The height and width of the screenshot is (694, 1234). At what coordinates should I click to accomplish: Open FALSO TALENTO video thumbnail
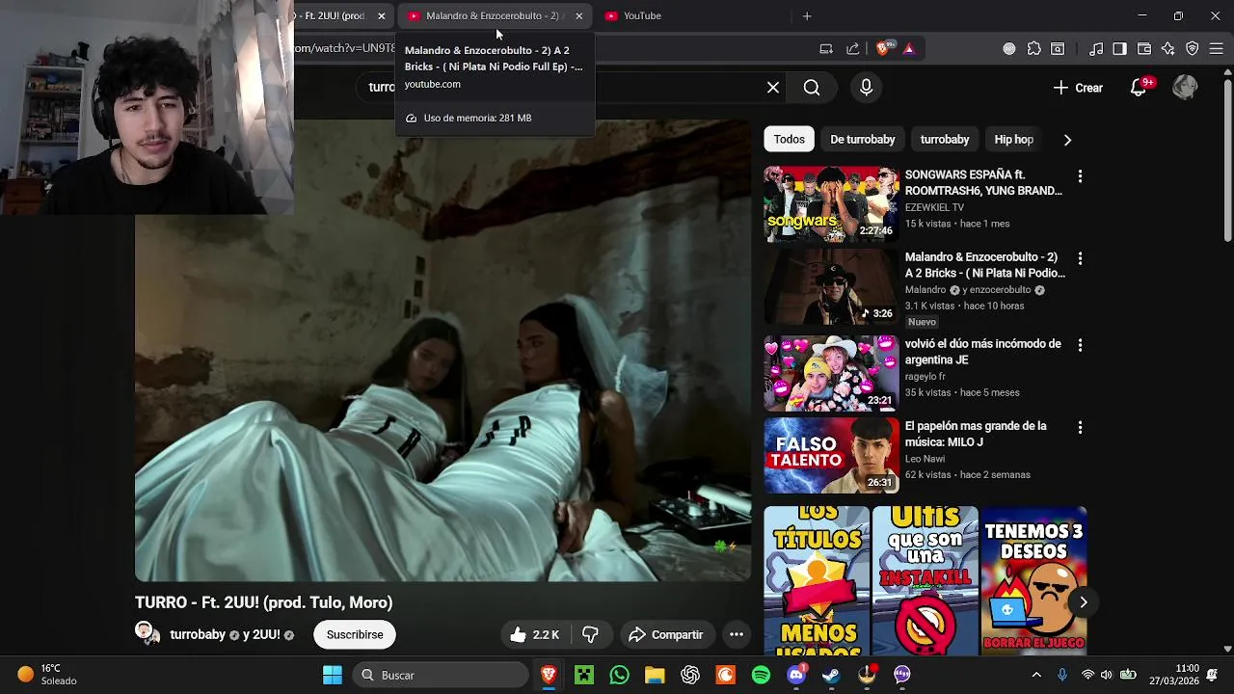point(831,455)
